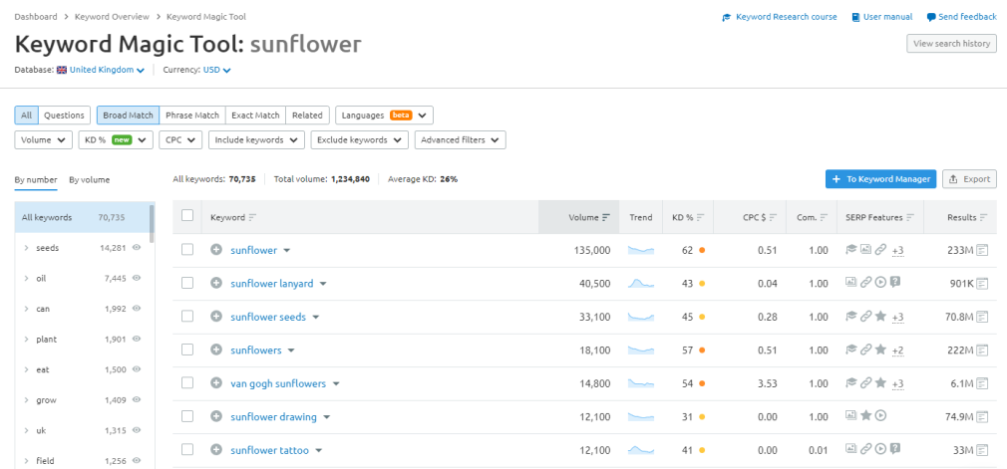Viewport: 1007px width, 469px height.
Task: Open SERP snapshot icon for sunflower tattoo
Action: coord(982,450)
